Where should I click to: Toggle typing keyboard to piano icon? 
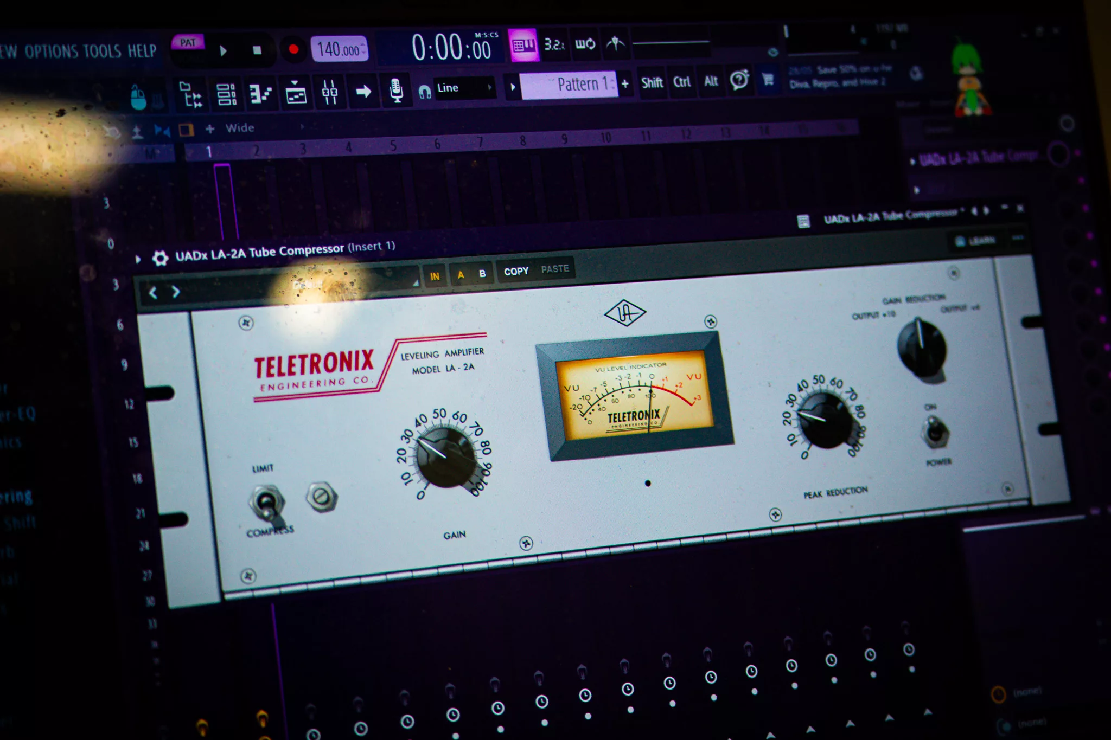[x=523, y=45]
